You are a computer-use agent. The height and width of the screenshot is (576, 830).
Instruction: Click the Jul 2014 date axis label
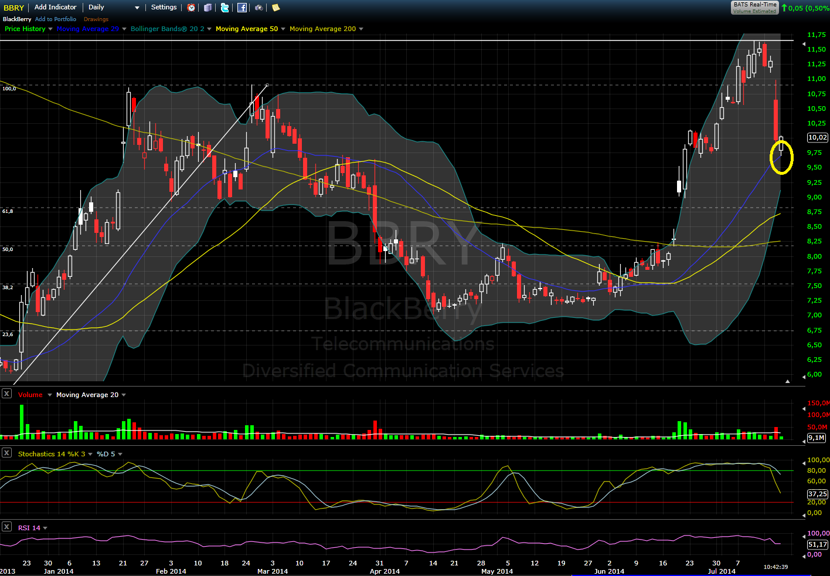pyautogui.click(x=722, y=571)
